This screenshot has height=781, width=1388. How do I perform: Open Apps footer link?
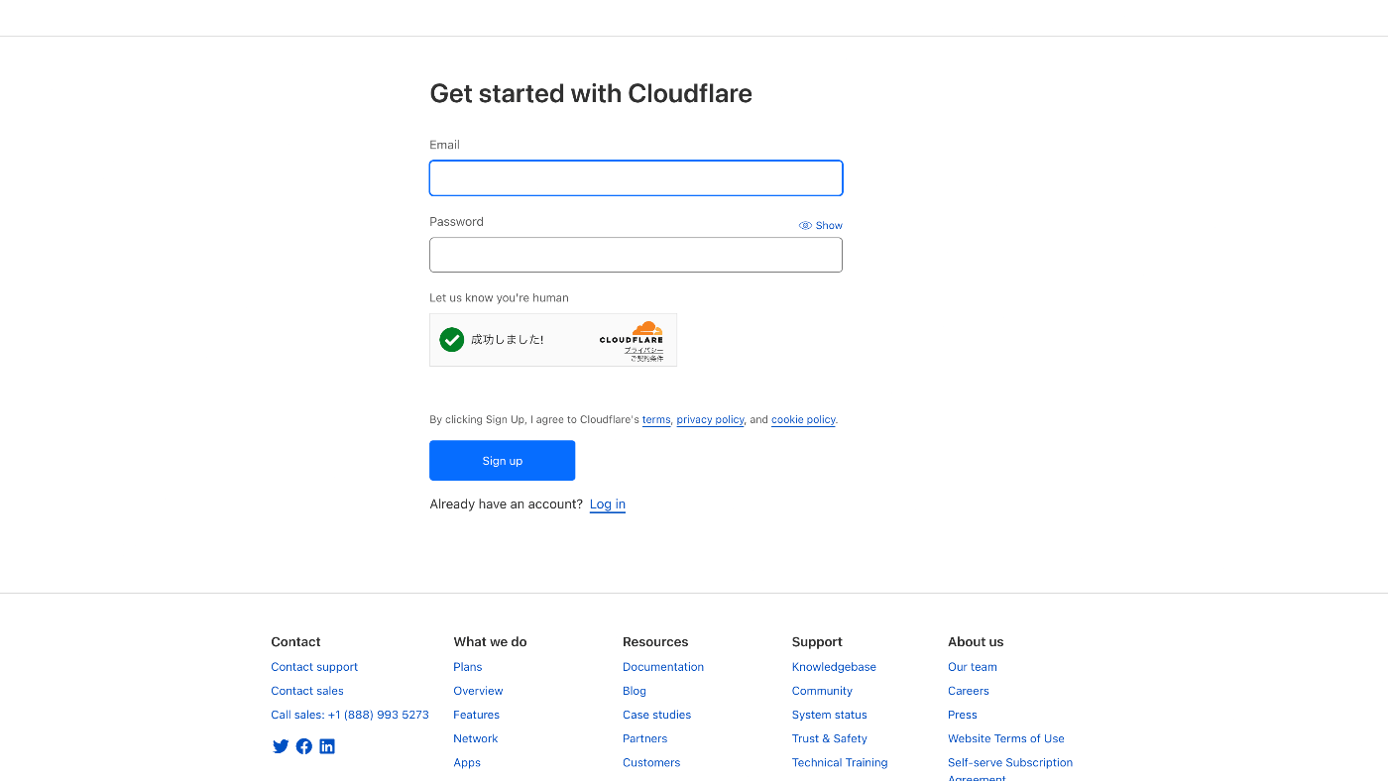467,762
